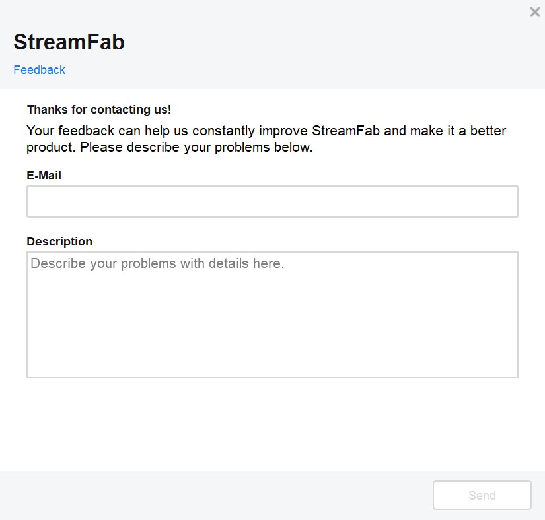The image size is (545, 520).
Task: Focus the E-Mail input field
Action: tap(272, 202)
